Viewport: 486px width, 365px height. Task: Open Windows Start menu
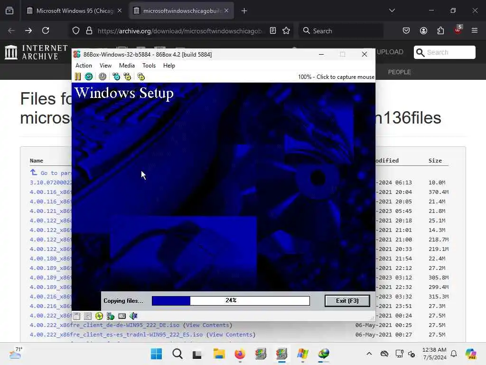156,354
